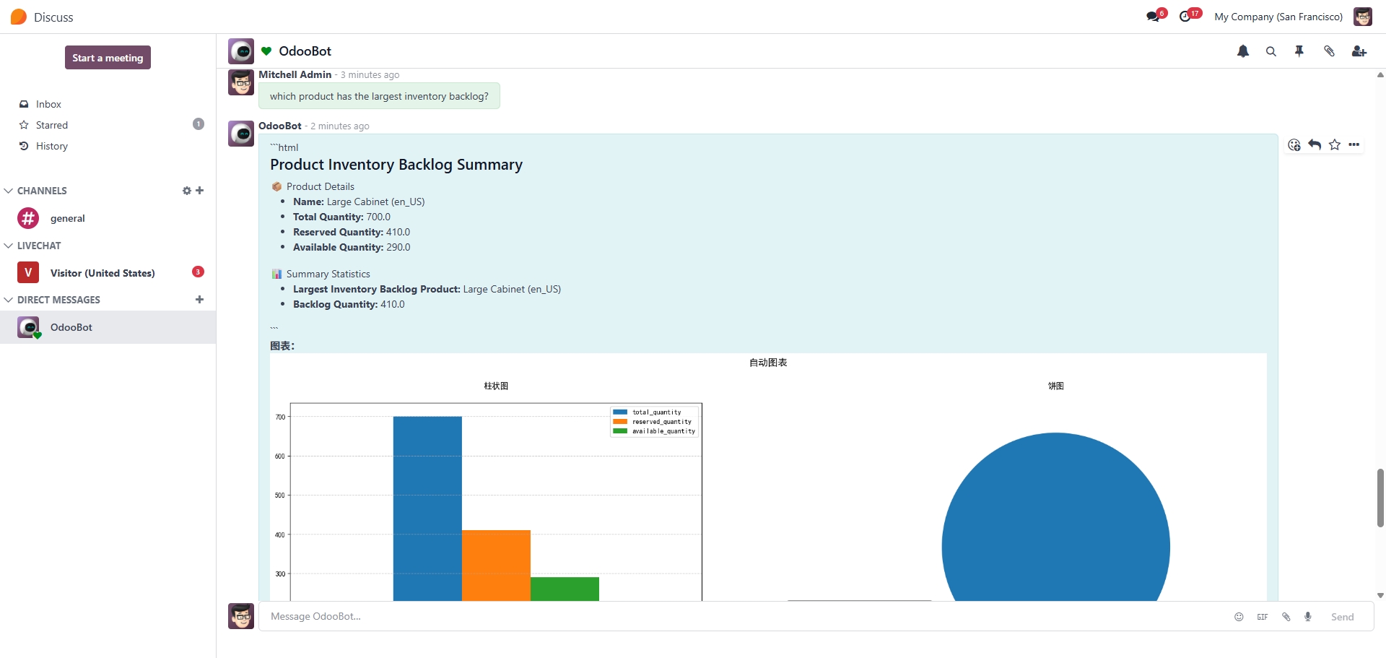Click the OdooBot thread name in the header
This screenshot has width=1386, height=658.
[x=305, y=51]
